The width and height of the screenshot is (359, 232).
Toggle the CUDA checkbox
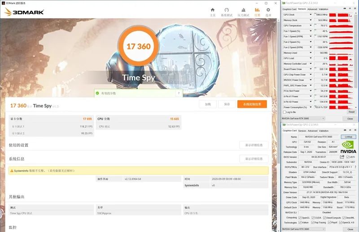(313, 218)
